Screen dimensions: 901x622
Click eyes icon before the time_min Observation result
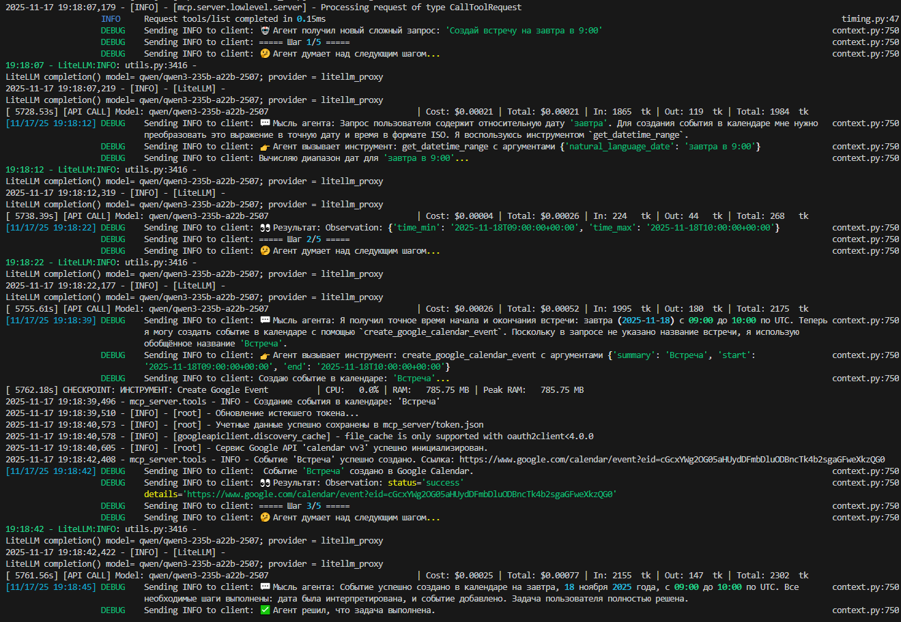point(266,228)
